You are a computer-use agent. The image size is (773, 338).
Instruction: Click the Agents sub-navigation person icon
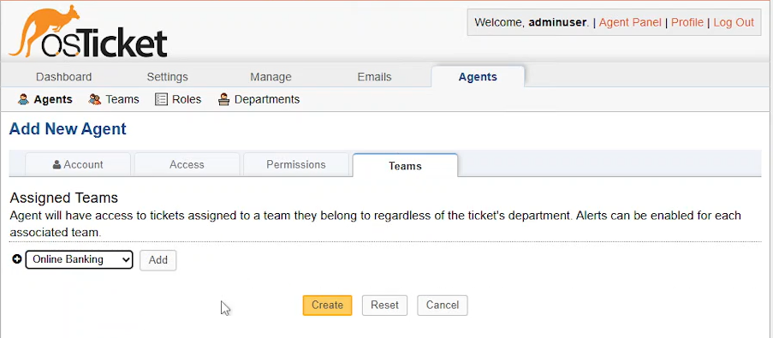(x=23, y=99)
